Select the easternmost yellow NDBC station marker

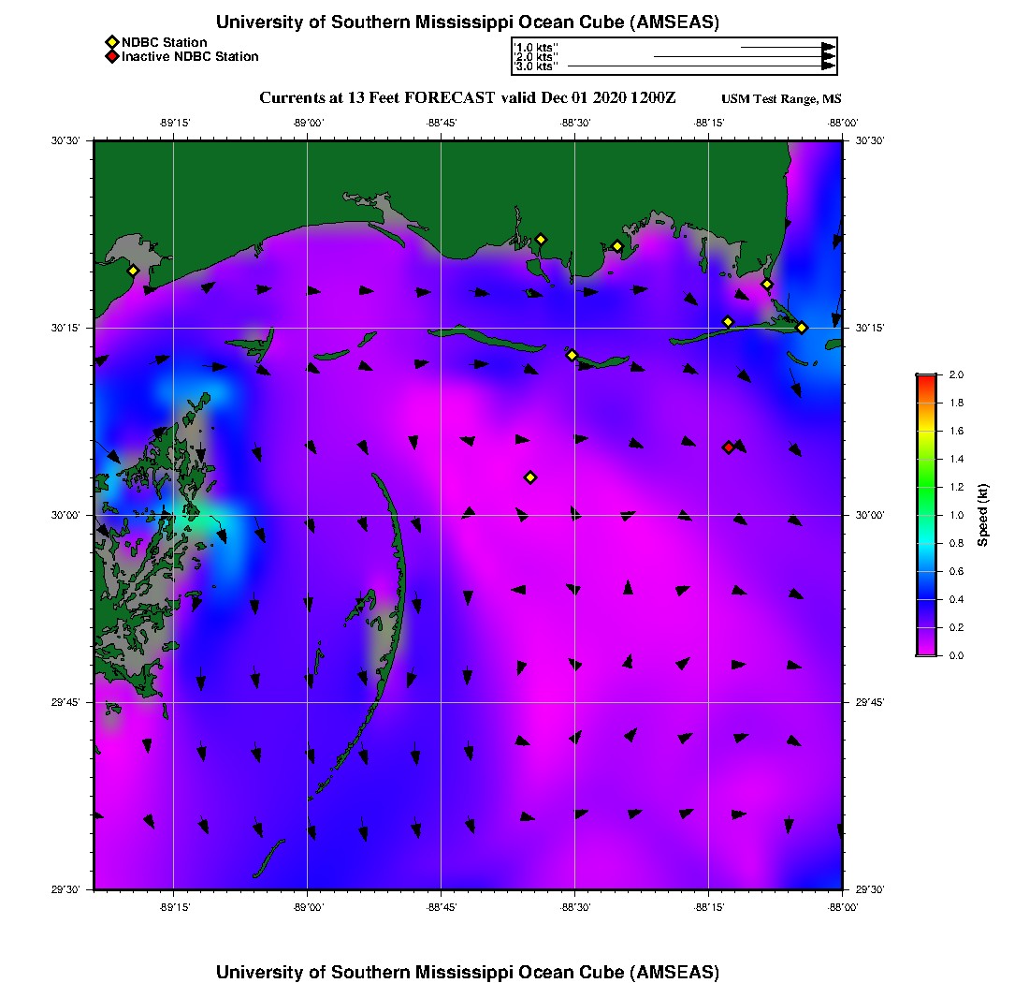tap(802, 328)
